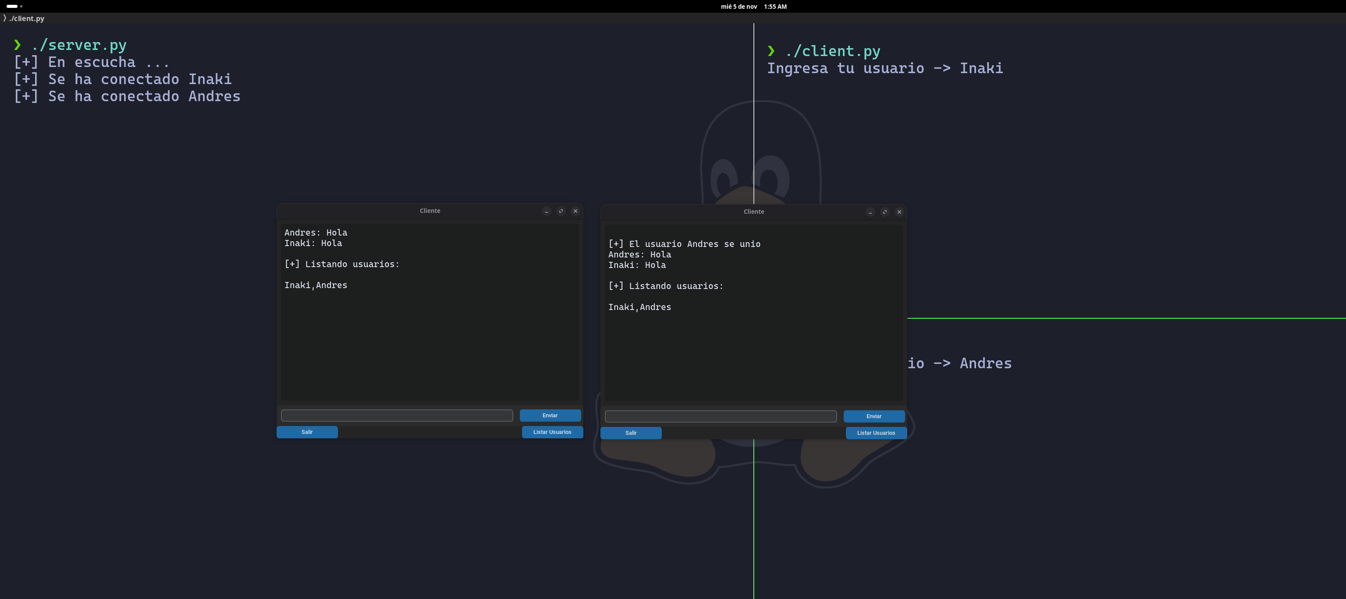Click chat log showing 'Andres se unio'
This screenshot has height=599, width=1346.
coord(753,314)
